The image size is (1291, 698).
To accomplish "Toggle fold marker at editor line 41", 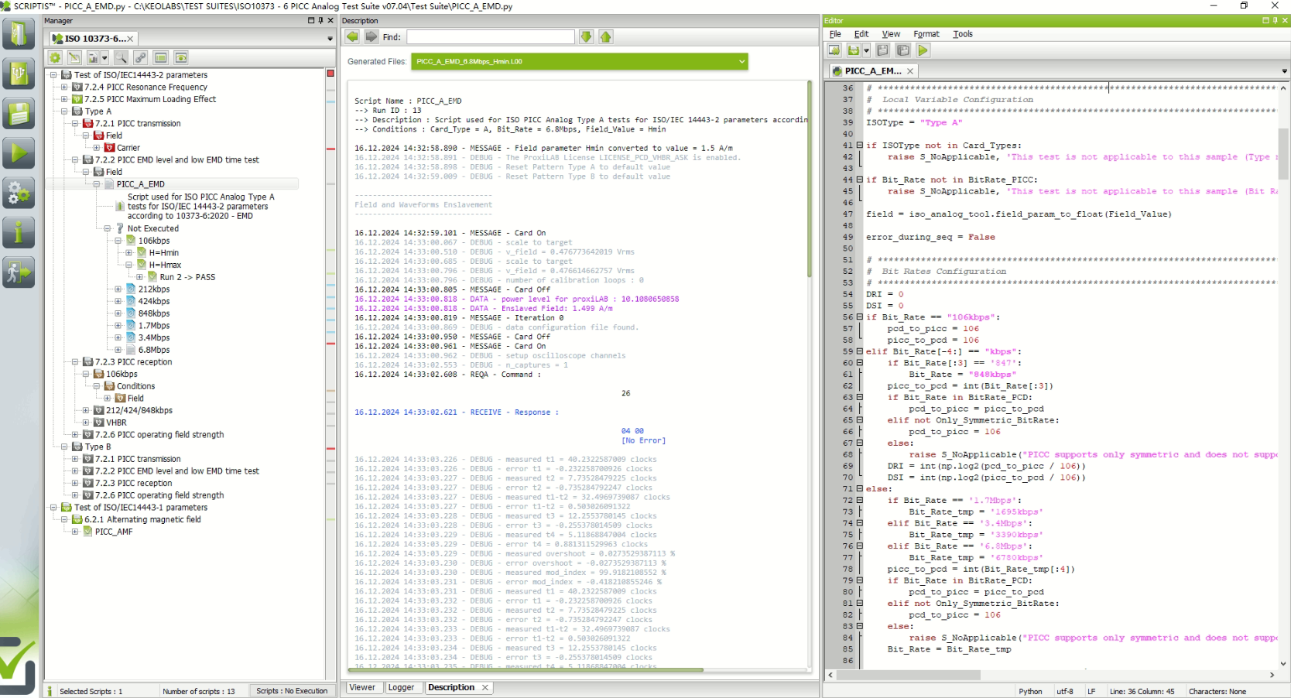I will point(859,145).
